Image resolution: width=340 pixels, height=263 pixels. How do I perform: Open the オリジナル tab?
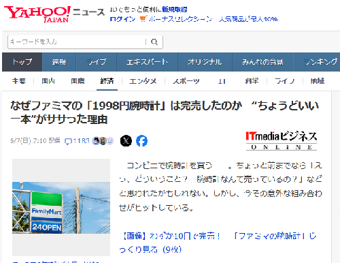pos(205,62)
